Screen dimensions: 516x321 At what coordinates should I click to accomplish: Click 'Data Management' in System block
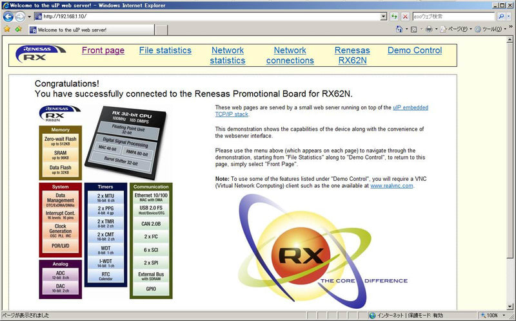(60, 199)
